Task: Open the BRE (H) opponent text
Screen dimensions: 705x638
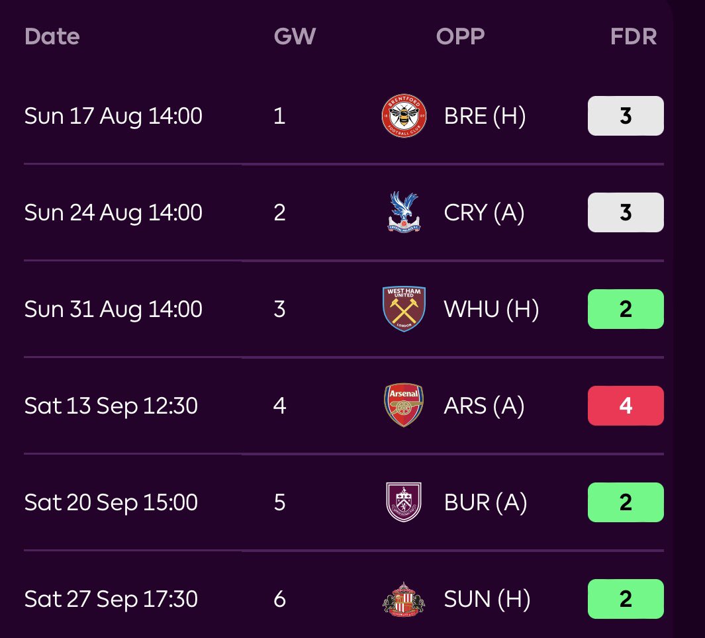Action: (x=485, y=116)
